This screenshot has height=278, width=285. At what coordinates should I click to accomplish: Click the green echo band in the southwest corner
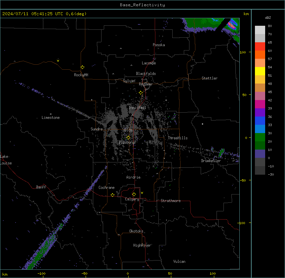(x=41, y=252)
